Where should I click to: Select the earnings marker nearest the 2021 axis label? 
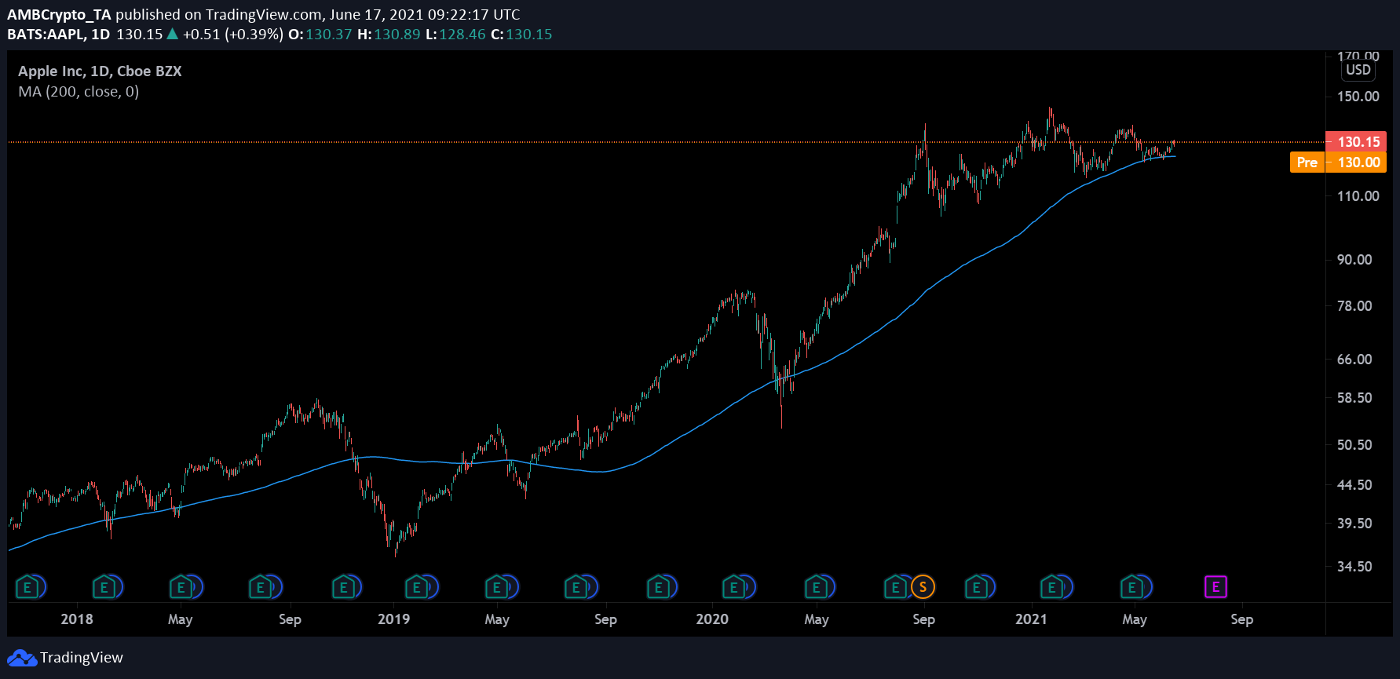tap(1051, 587)
